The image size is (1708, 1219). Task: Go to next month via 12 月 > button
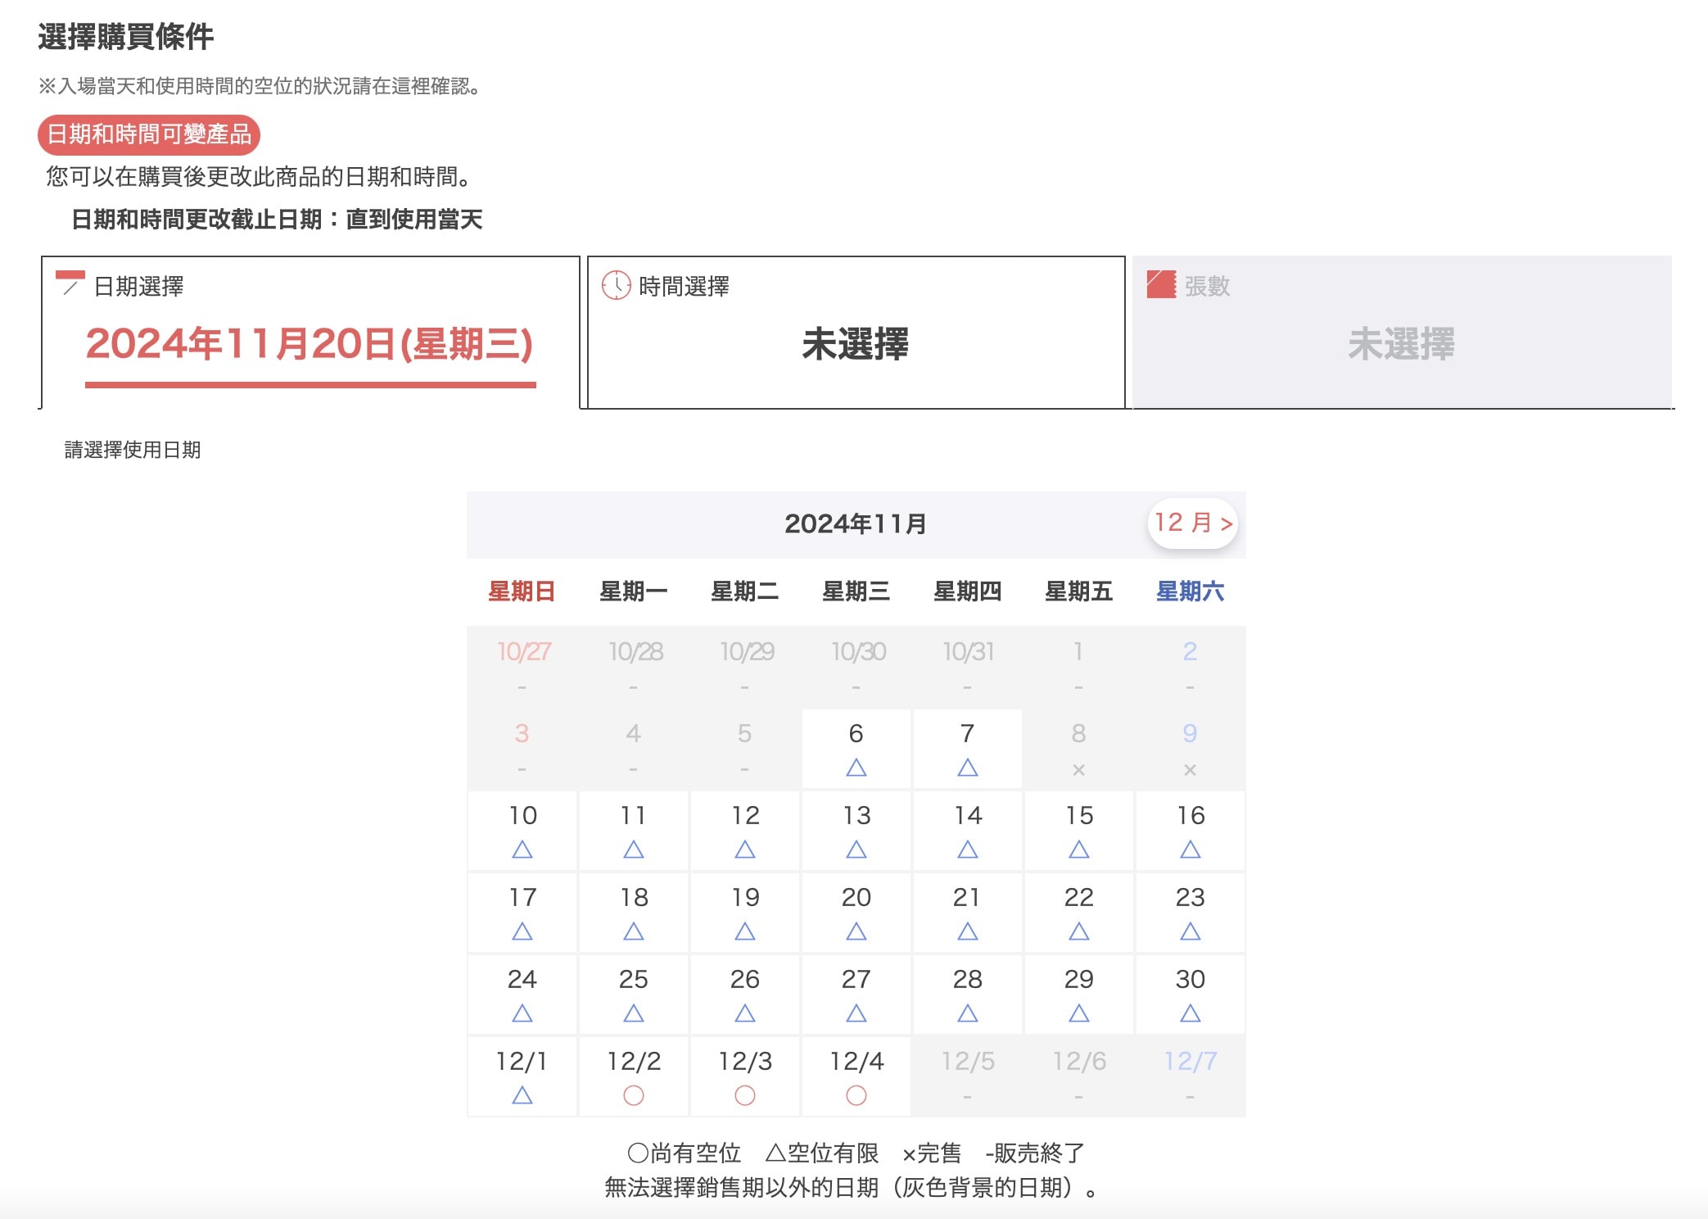click(x=1192, y=523)
